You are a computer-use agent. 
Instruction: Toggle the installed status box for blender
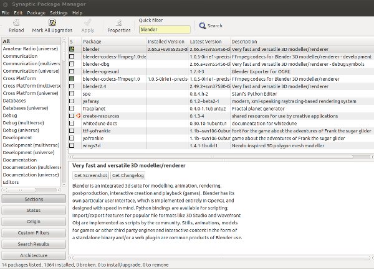[72, 49]
